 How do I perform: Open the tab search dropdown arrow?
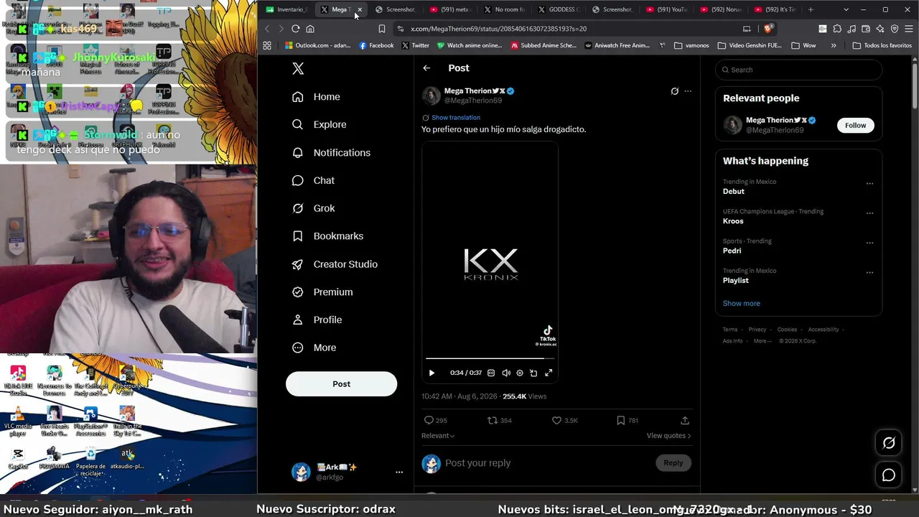846,9
